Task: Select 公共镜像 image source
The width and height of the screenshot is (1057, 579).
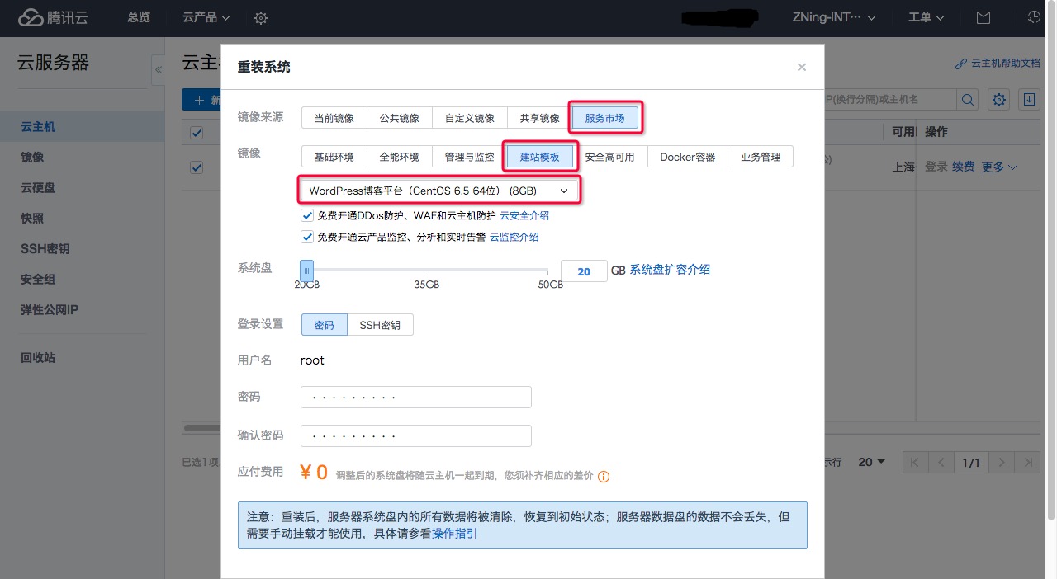Action: (400, 118)
